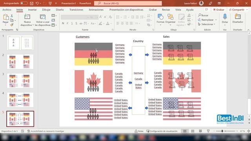Viewport: 251px width, 141px height.
Task: Click the Customers heading on slide
Action: point(83,37)
